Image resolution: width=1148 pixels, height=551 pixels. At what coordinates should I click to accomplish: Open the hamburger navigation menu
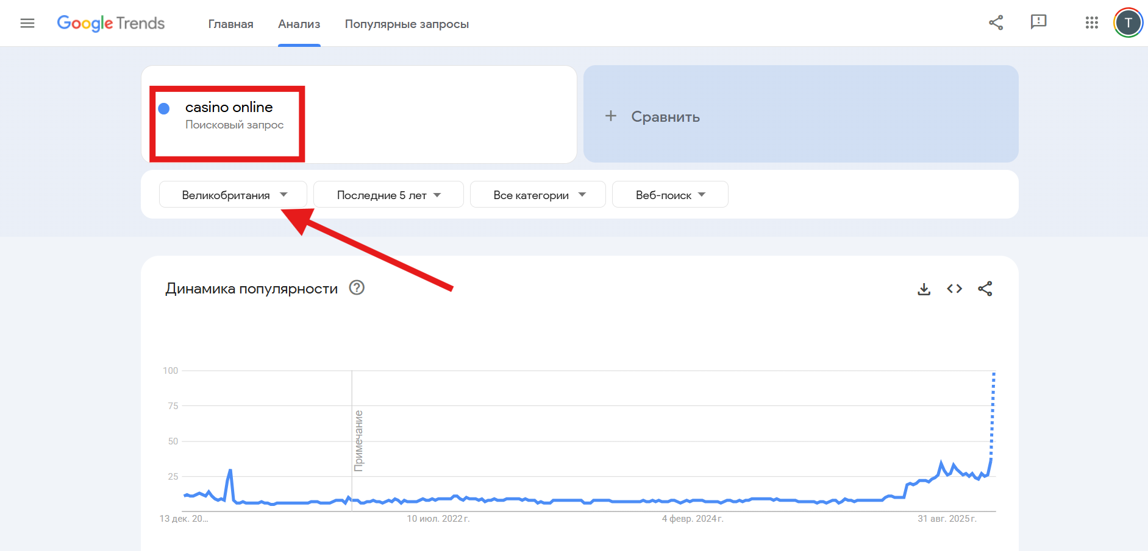[x=27, y=23]
